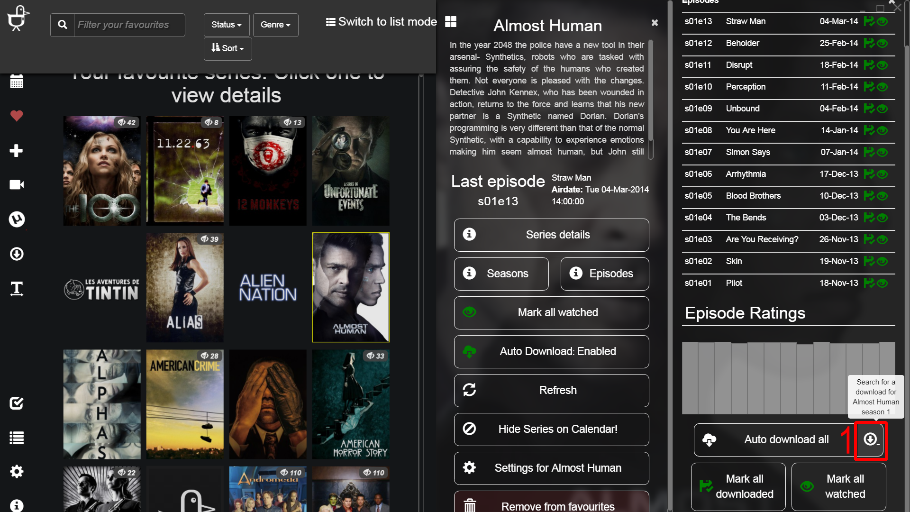Open settings gear in left sidebar
Screen dimensions: 910x512
coord(17,472)
